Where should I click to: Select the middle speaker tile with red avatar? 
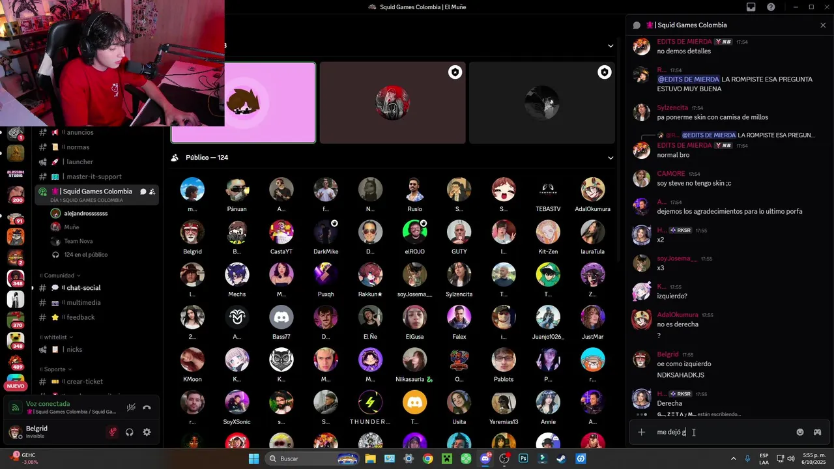[x=392, y=102]
